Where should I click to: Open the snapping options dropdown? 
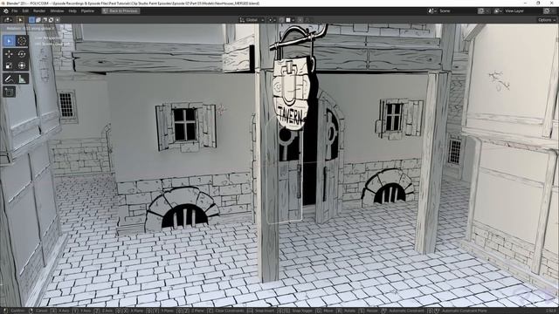click(290, 20)
